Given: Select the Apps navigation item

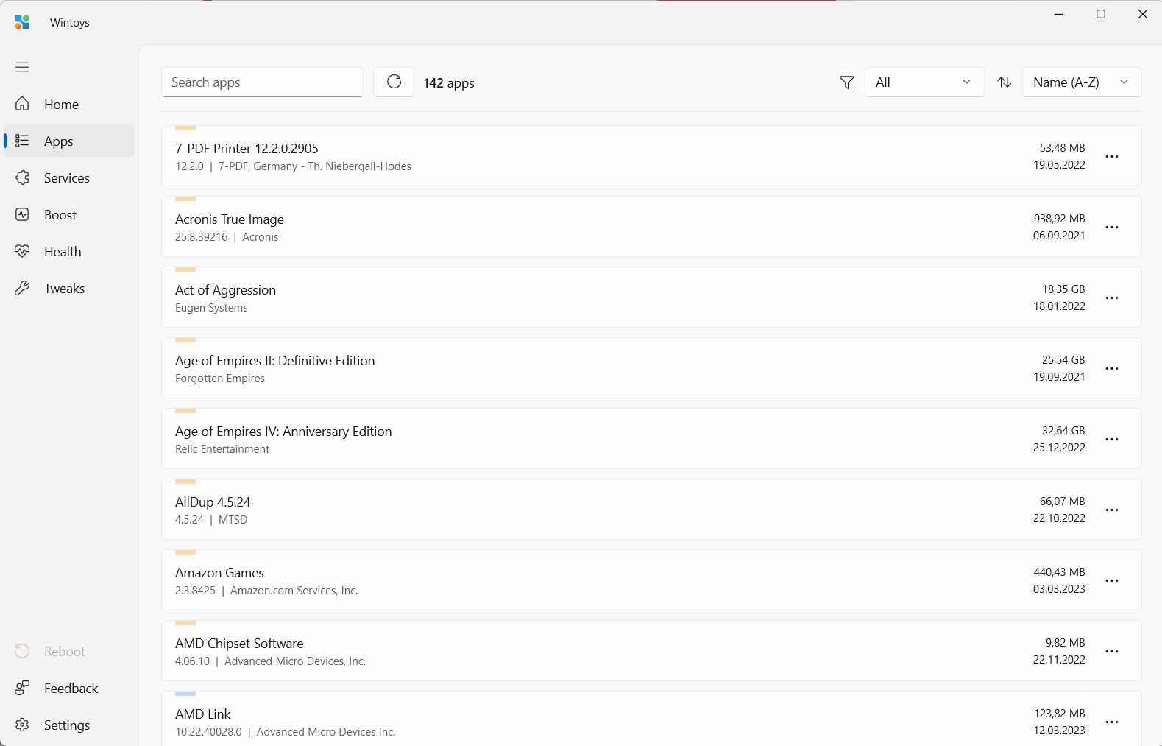Looking at the screenshot, I should (69, 141).
